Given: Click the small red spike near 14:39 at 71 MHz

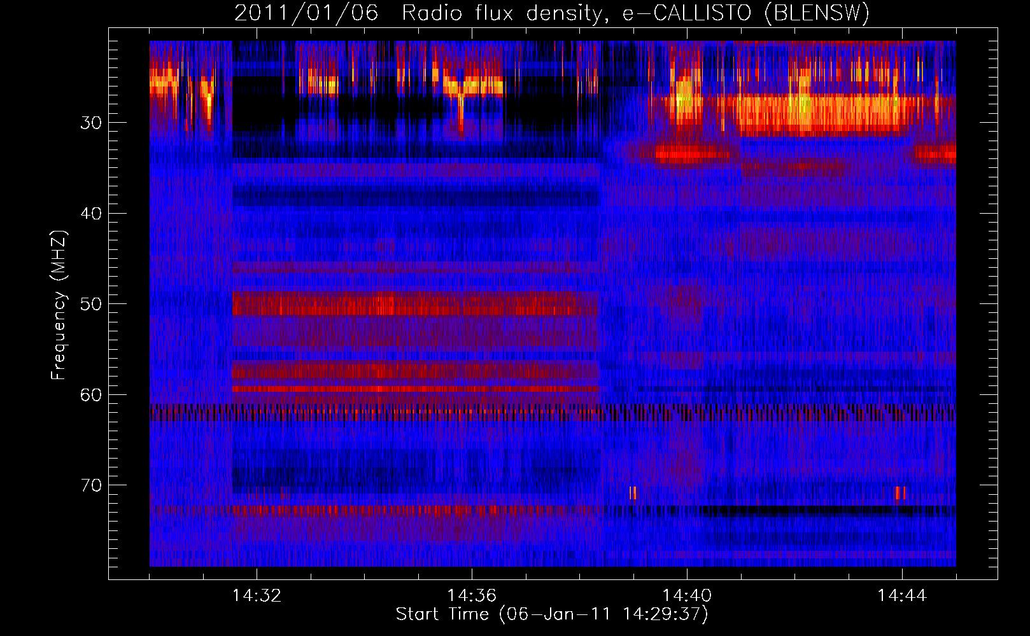Looking at the screenshot, I should tap(633, 493).
